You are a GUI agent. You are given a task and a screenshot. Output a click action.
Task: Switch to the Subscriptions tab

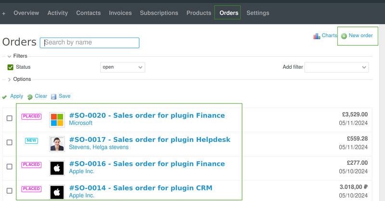pyautogui.click(x=159, y=13)
